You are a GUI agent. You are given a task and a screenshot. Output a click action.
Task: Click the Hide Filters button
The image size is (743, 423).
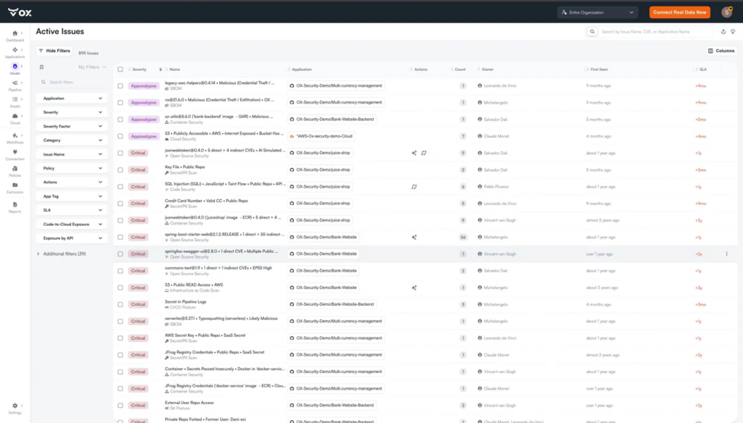[x=54, y=51]
